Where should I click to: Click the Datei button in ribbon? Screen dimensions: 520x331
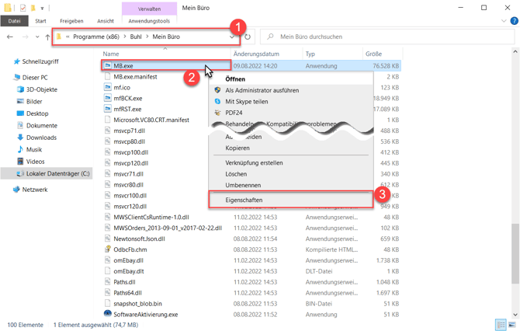pyautogui.click(x=14, y=21)
